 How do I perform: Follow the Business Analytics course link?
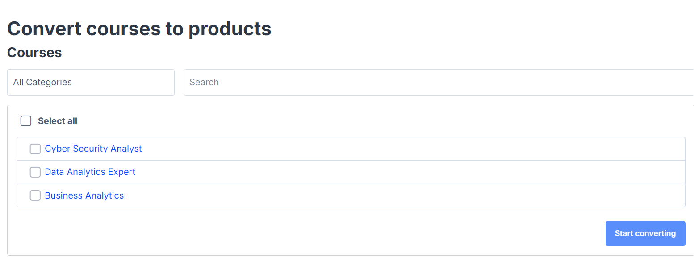[84, 195]
